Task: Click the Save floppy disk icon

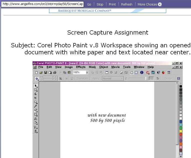Action: 46,73
